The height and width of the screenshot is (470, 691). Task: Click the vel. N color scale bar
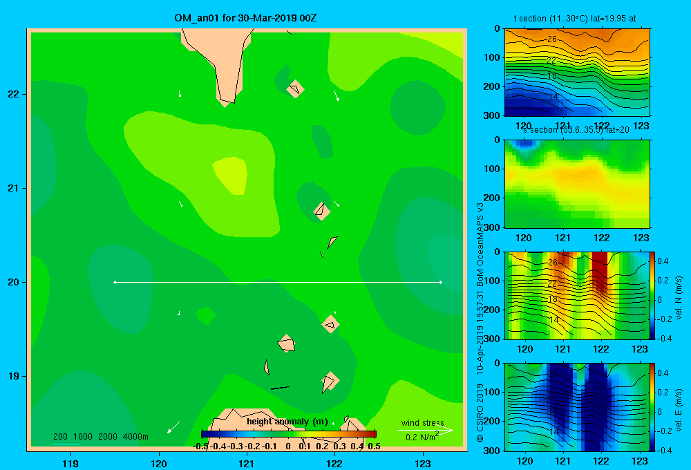[652, 295]
